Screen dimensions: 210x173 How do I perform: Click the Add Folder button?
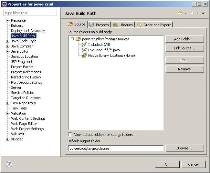coord(185,39)
